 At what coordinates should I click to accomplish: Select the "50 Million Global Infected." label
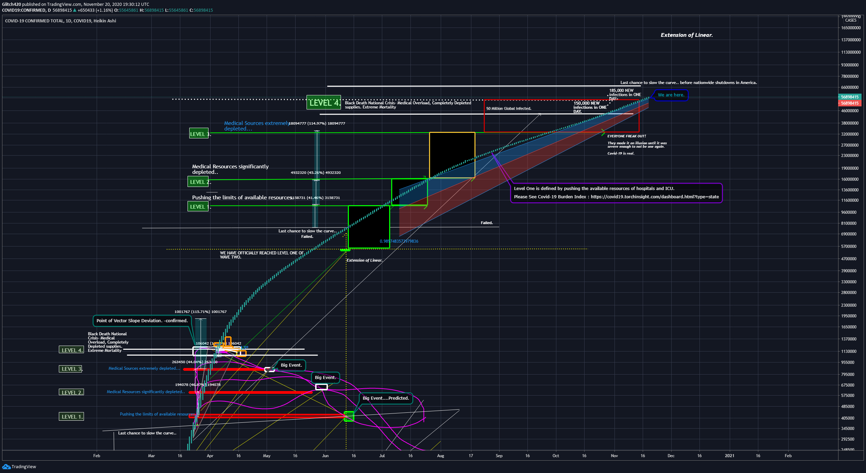click(x=509, y=108)
